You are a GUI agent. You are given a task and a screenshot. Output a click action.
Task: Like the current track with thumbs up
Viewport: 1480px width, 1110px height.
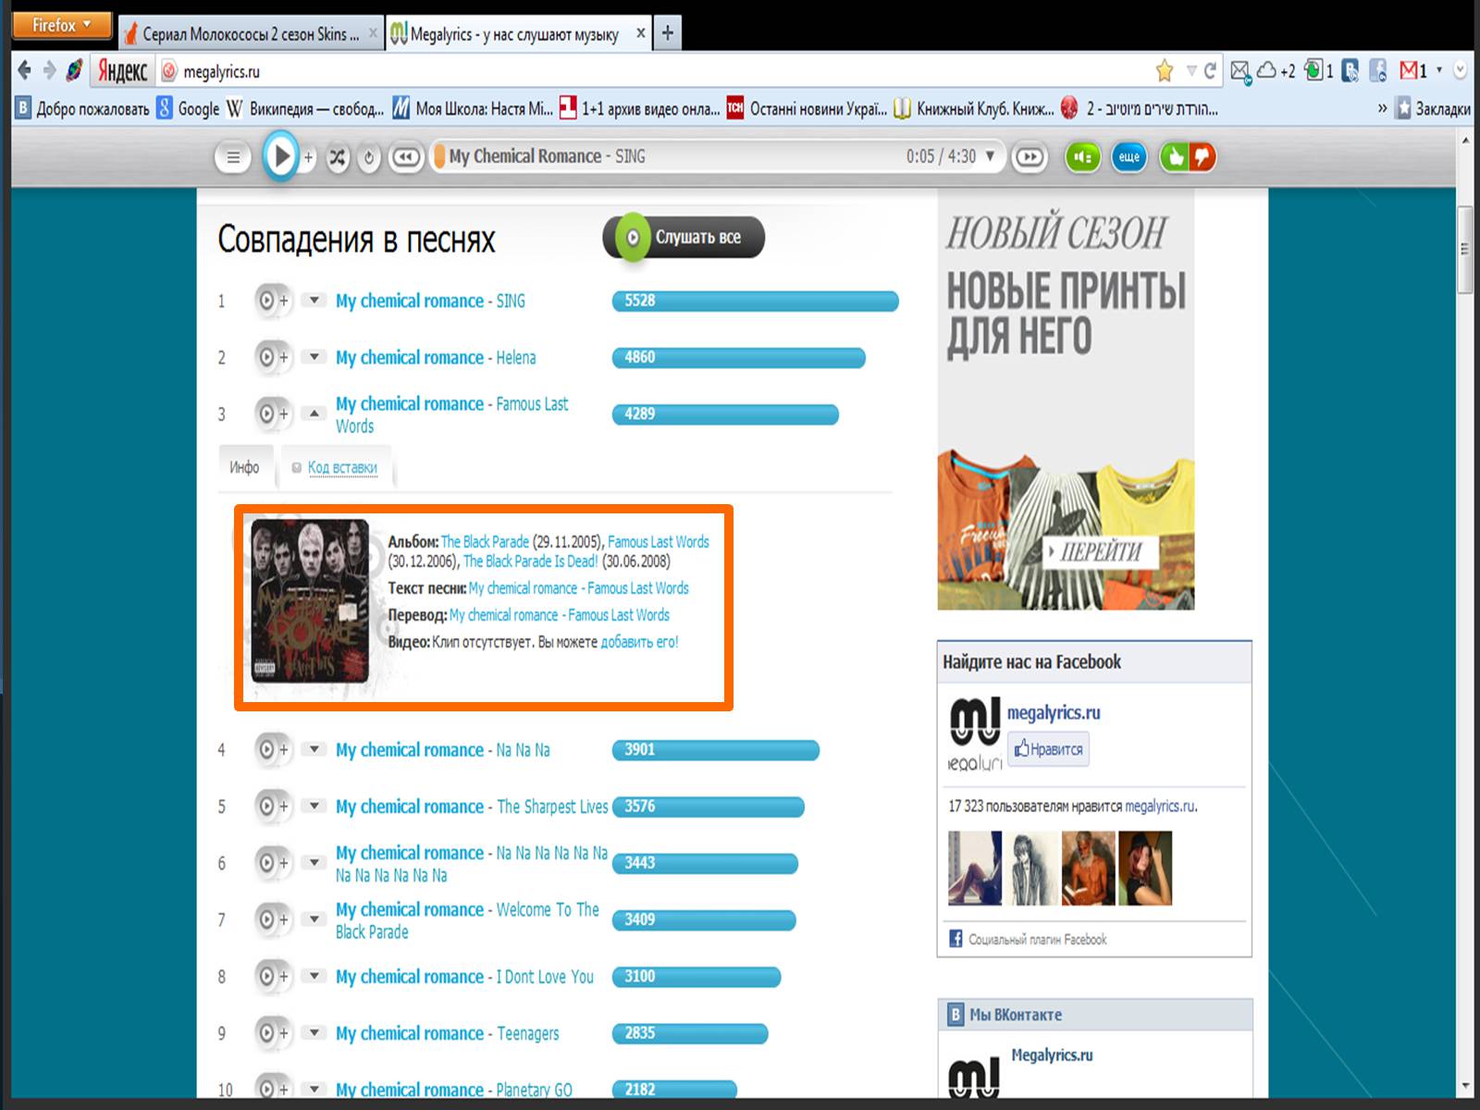[1175, 157]
